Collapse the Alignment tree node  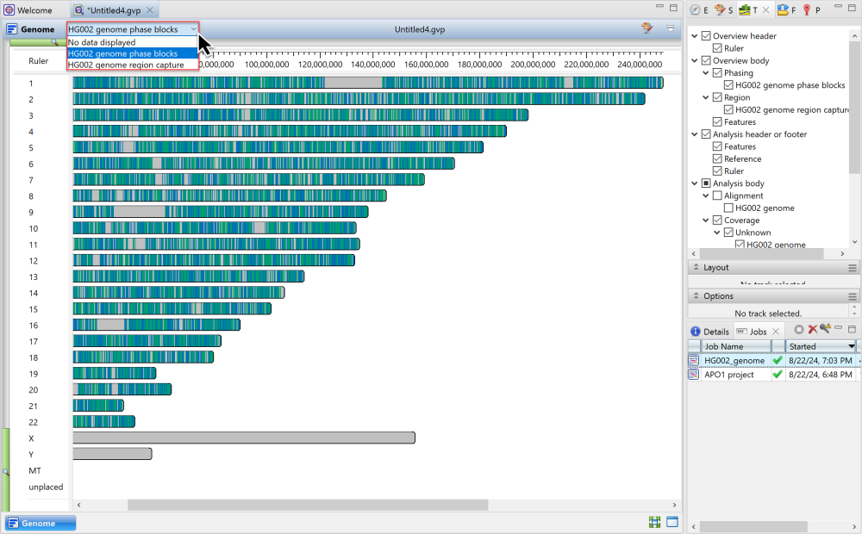[706, 196]
